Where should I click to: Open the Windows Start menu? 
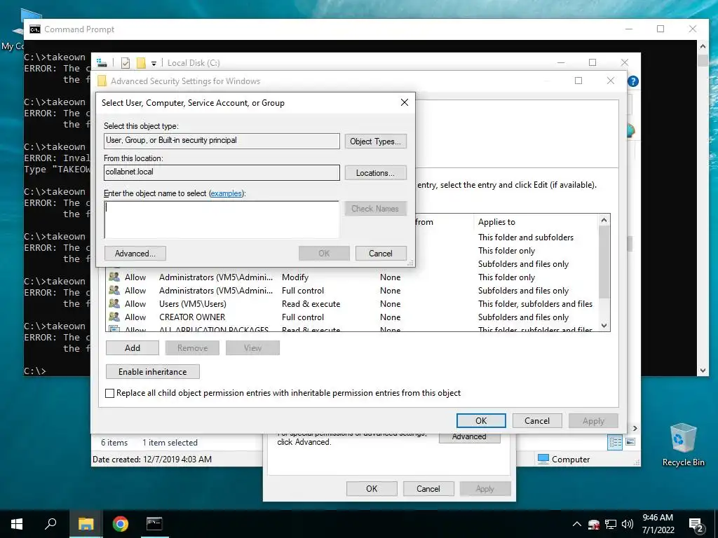[x=17, y=524]
